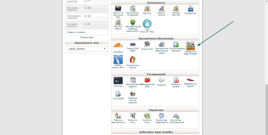The height and width of the screenshot is (135, 268).
Task: Click Сведения о сервере link
Action: click(76, 32)
